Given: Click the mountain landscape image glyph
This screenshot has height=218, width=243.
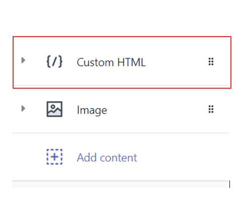Looking at the screenshot, I should [54, 109].
